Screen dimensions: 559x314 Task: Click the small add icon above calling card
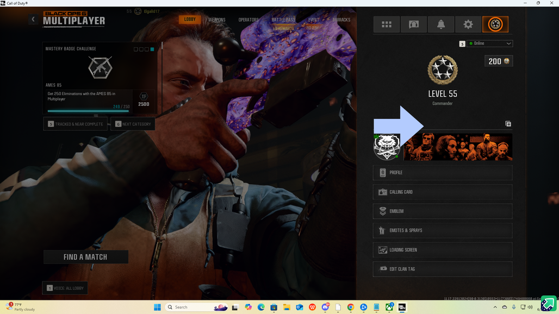(x=508, y=124)
